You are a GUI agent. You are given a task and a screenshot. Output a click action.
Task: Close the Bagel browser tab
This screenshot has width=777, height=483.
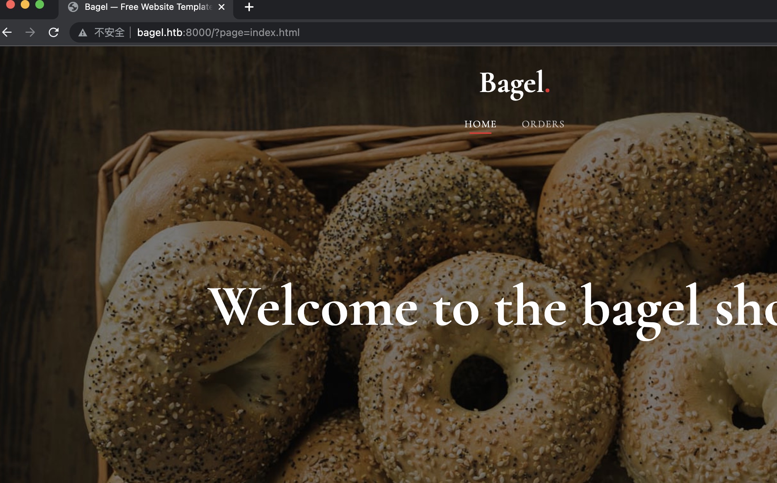click(x=222, y=7)
